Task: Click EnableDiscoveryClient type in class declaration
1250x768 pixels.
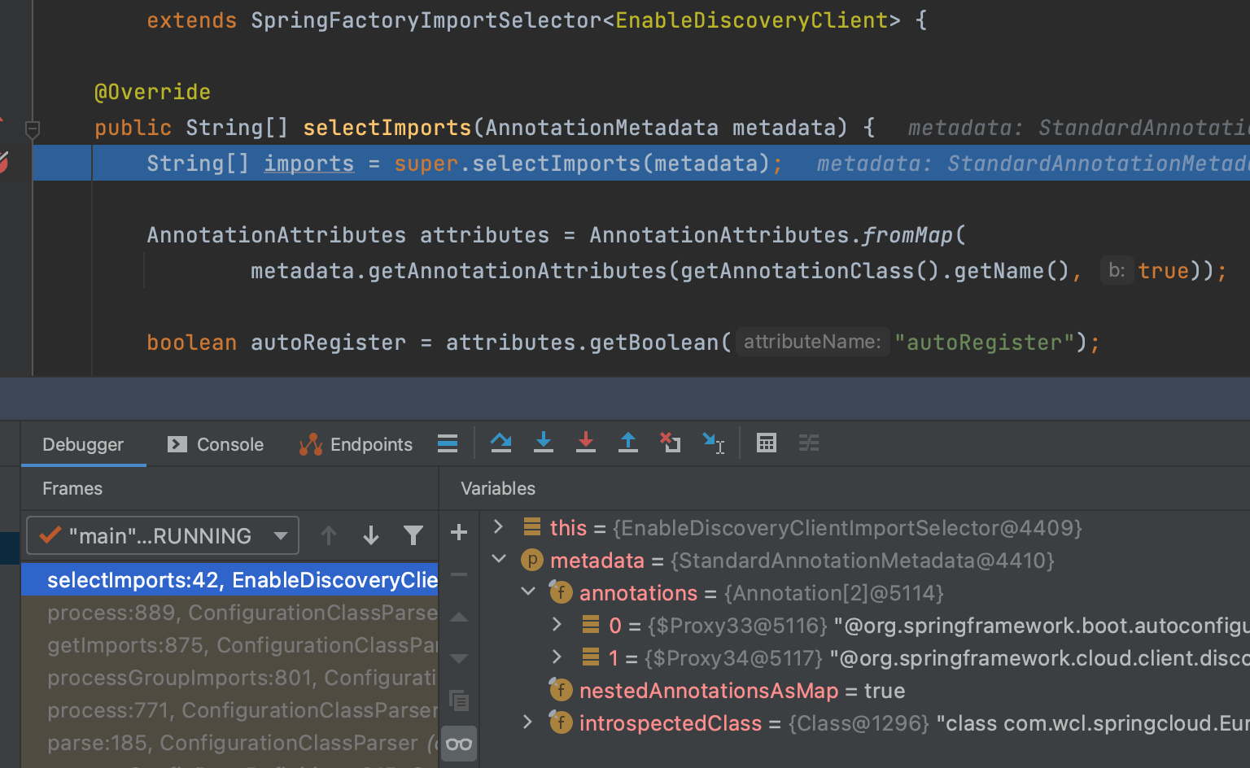Action: (x=752, y=20)
